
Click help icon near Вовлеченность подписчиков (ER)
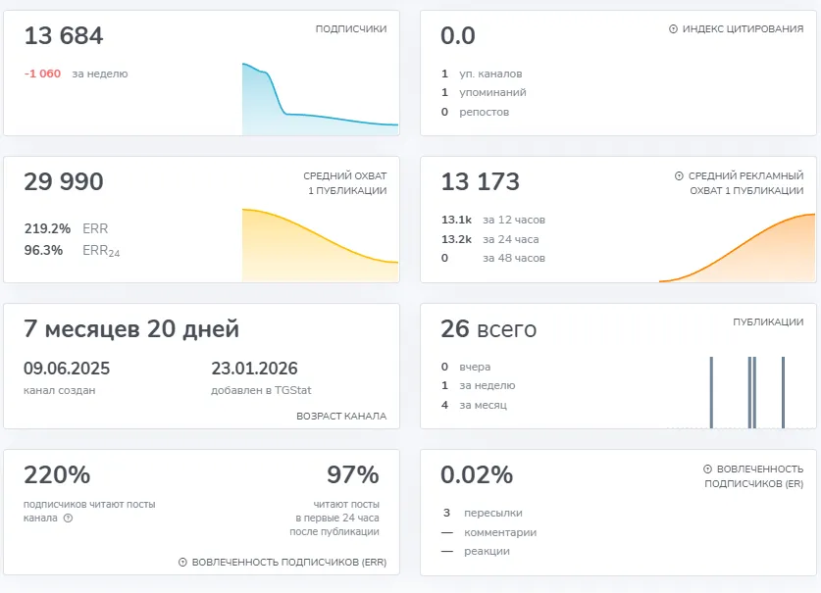707,469
